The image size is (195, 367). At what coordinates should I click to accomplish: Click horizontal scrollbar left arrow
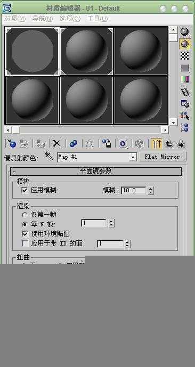point(7,130)
